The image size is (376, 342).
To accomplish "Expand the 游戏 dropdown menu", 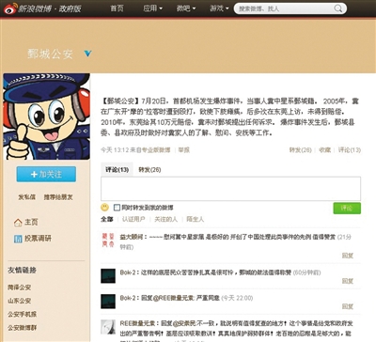I will pyautogui.click(x=219, y=8).
